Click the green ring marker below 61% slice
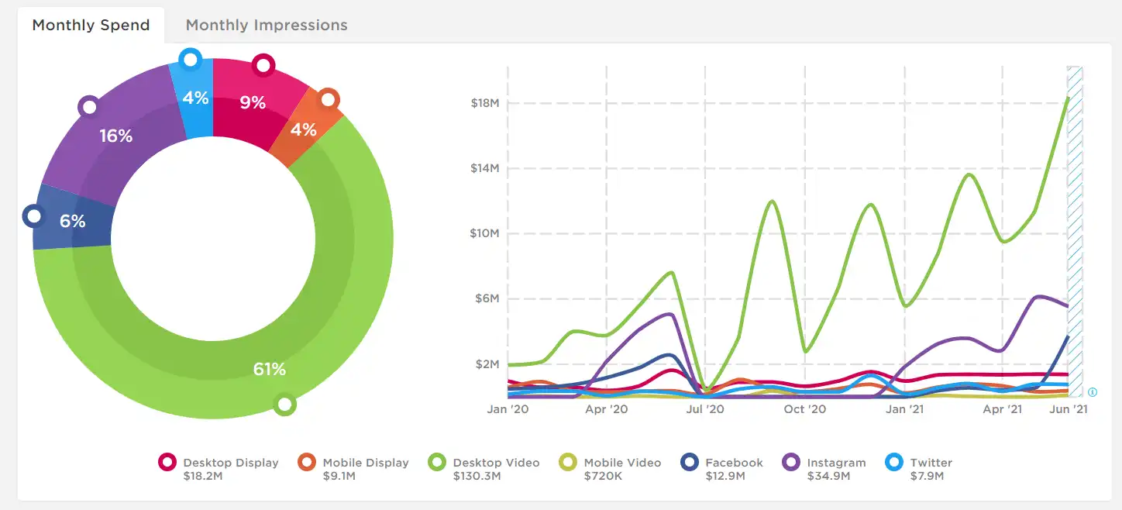The width and height of the screenshot is (1122, 510). [x=285, y=404]
